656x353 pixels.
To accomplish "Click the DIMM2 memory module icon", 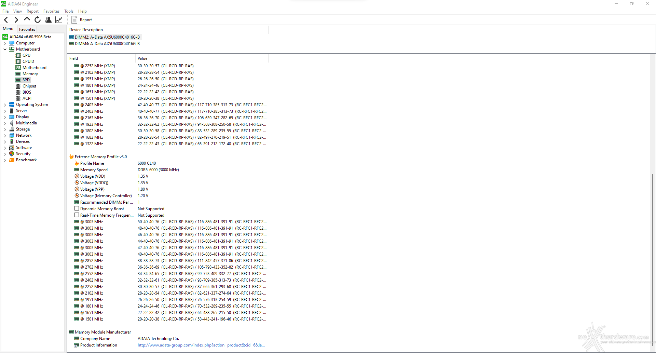I will tap(71, 37).
